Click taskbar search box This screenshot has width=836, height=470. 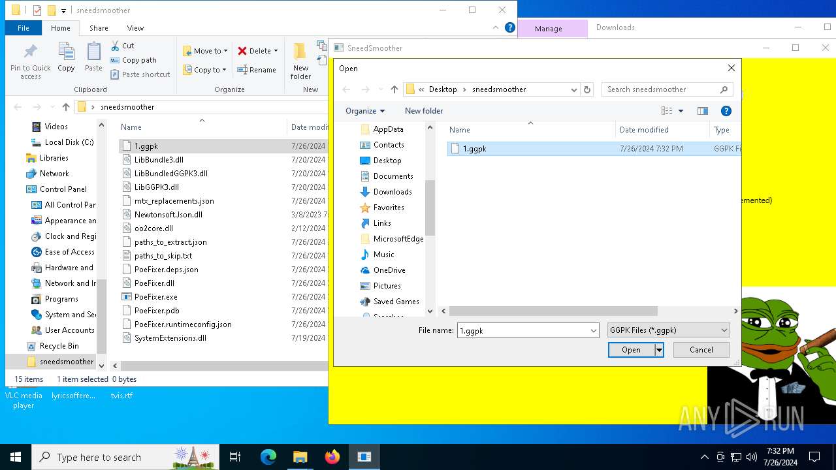pos(124,457)
